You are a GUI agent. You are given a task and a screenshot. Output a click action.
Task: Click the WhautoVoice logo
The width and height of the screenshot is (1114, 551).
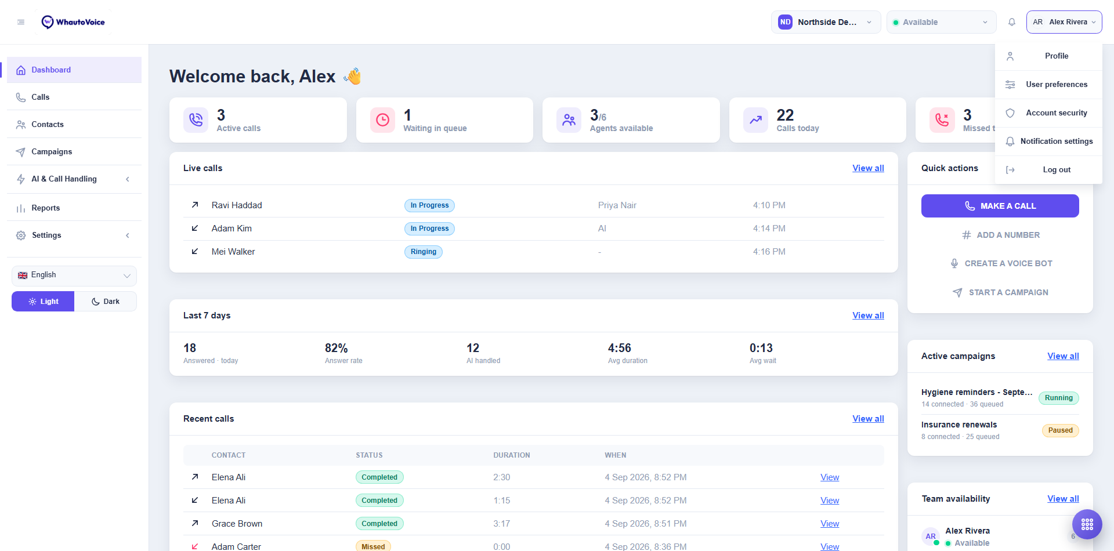[x=73, y=22]
